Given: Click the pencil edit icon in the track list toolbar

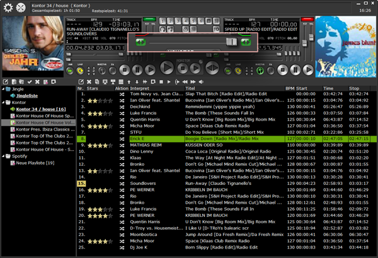Looking at the screenshot, I should tap(81, 82).
